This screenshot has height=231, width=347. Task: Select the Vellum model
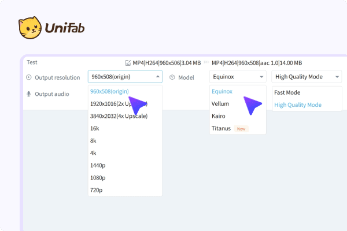[220, 104]
